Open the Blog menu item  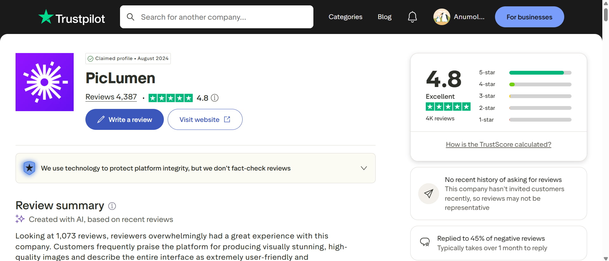[385, 17]
